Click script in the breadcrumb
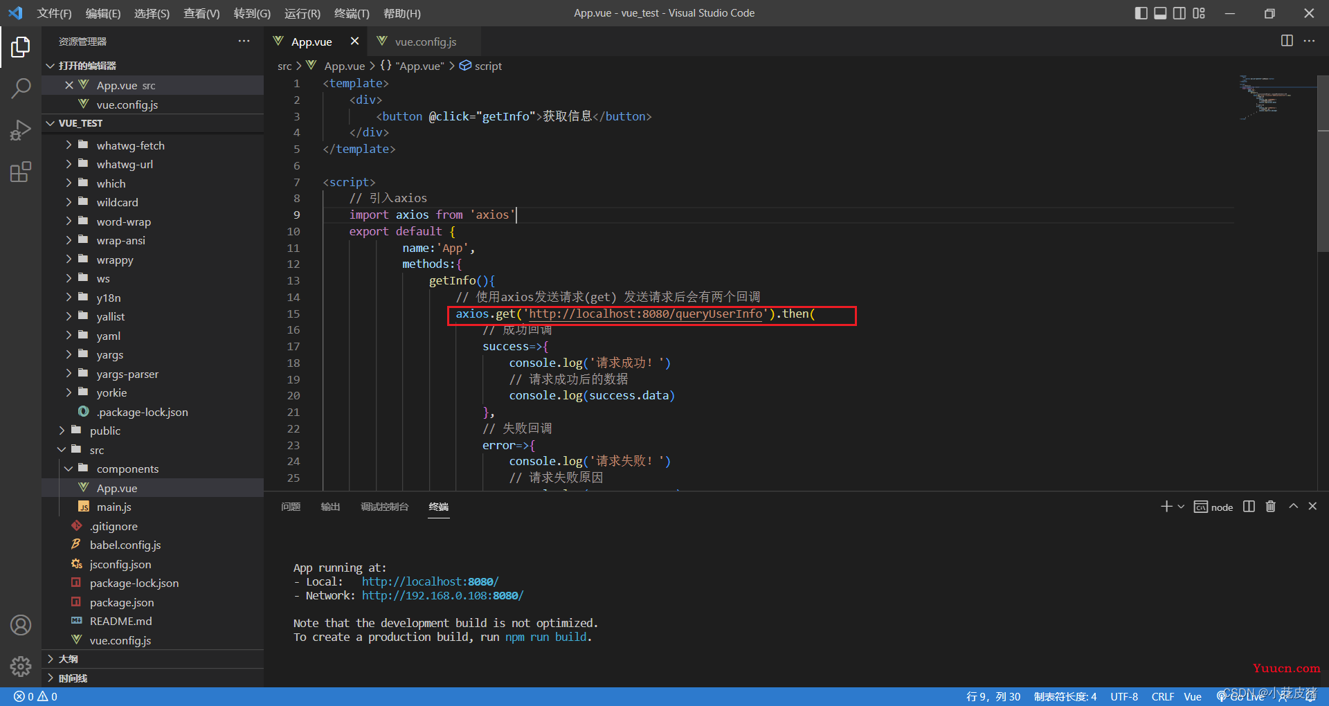1329x706 pixels. pos(488,66)
